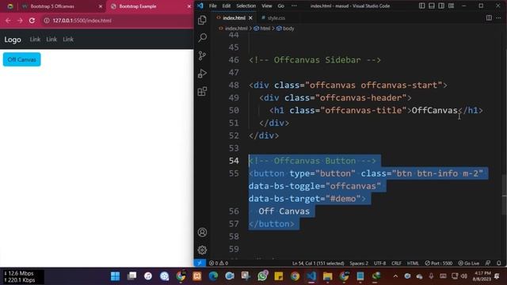Click the browser address bar URL
Viewport: 507px width, 285px height.
tap(82, 21)
